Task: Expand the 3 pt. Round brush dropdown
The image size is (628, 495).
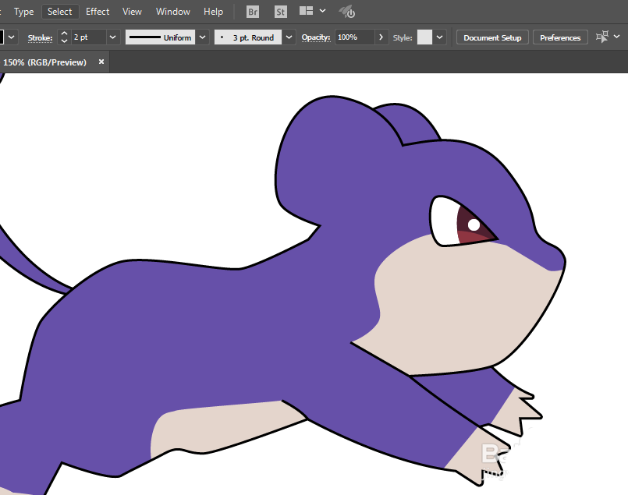Action: (x=289, y=37)
